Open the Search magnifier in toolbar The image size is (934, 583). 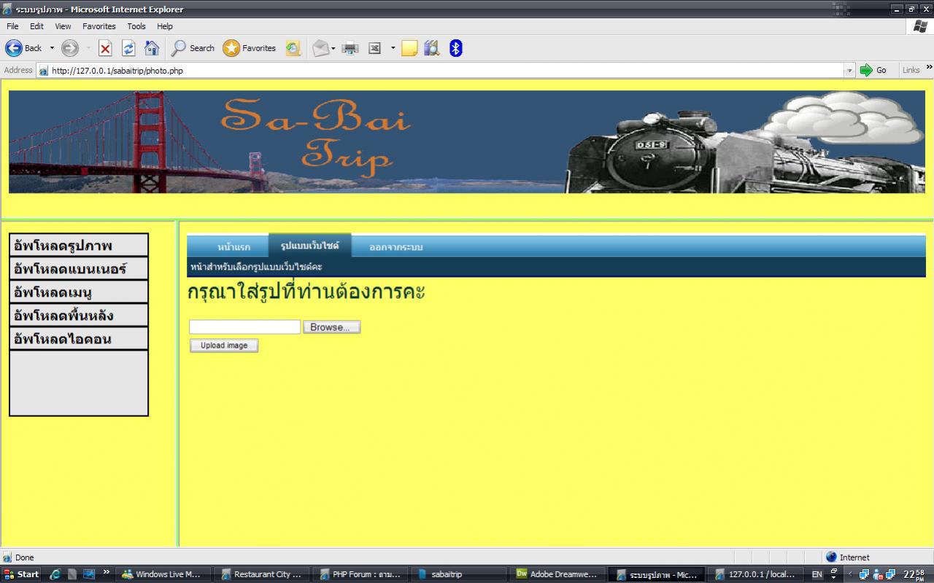193,48
